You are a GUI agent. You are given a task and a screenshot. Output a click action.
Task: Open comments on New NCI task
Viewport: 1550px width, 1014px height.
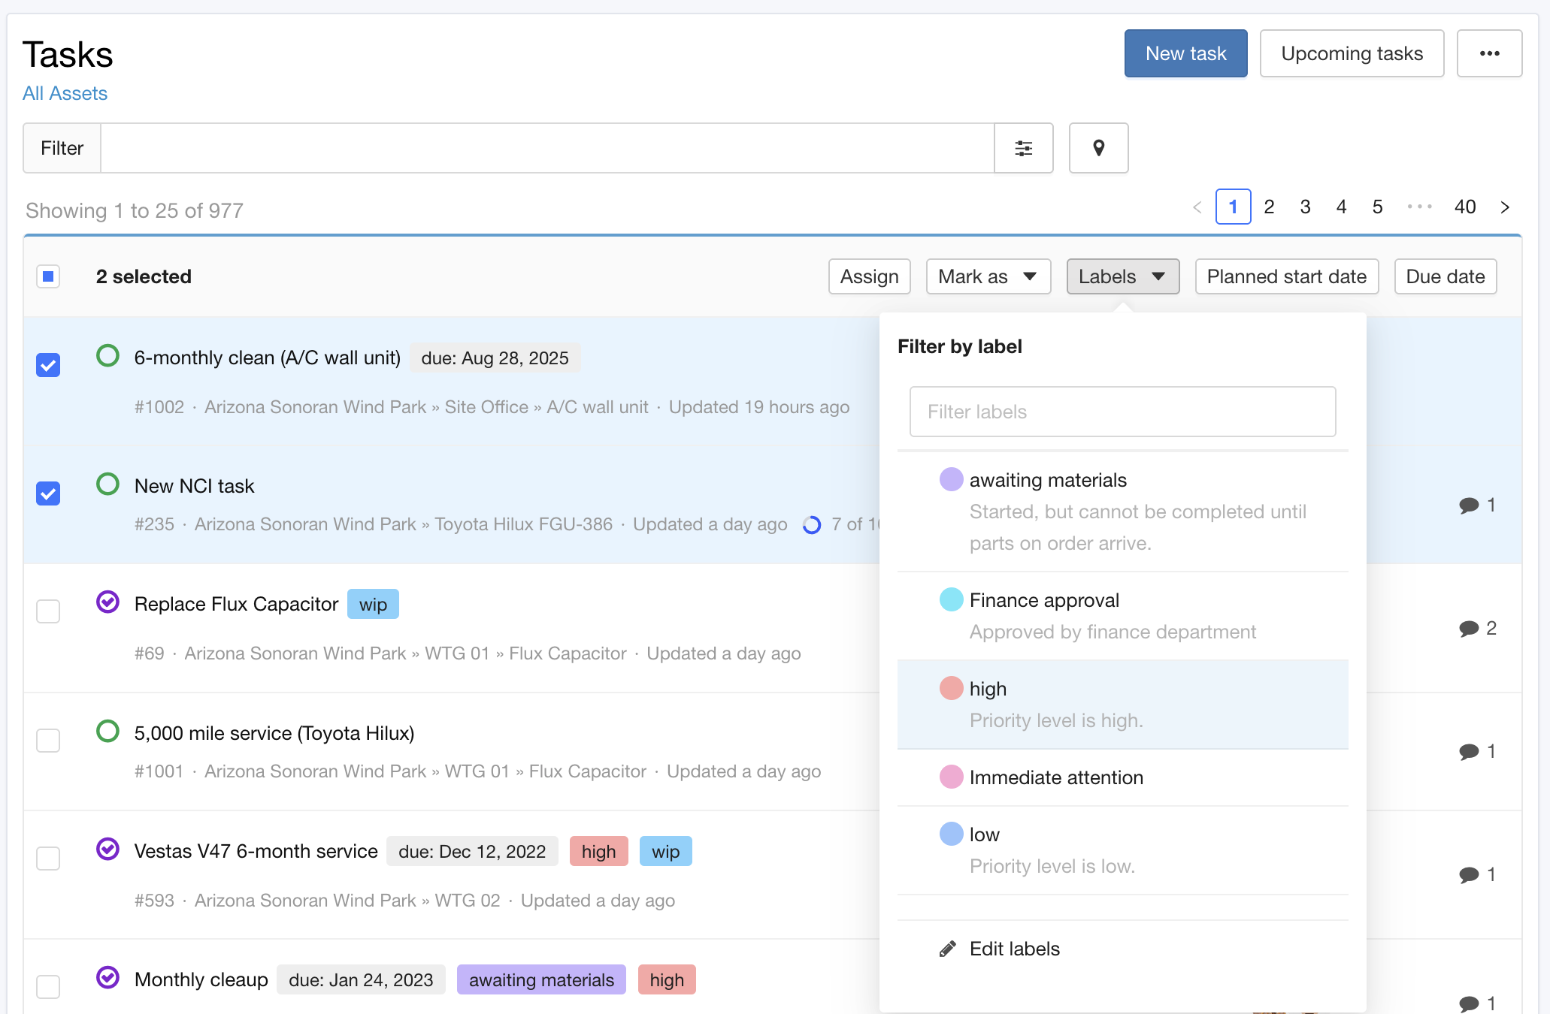pos(1477,505)
